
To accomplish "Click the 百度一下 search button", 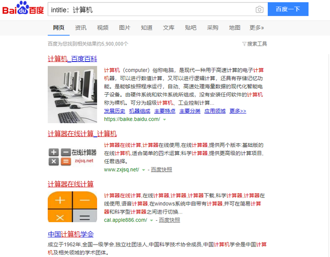I will click(288, 9).
